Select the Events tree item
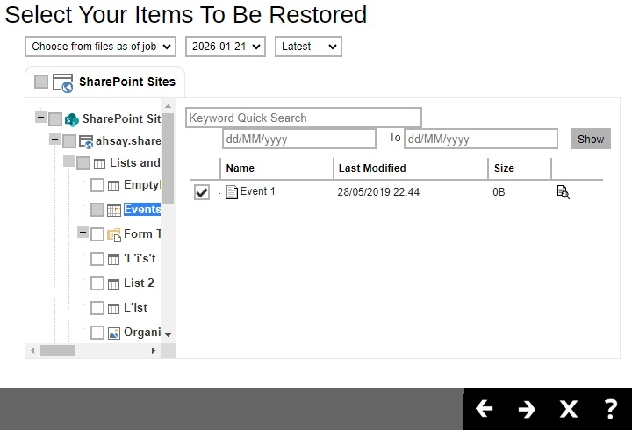This screenshot has width=632, height=430. (142, 210)
